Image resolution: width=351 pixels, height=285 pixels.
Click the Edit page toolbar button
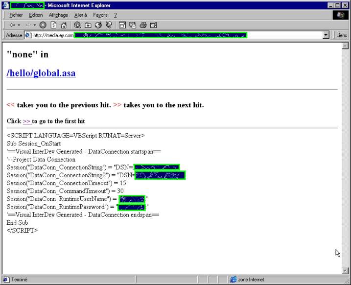pyautogui.click(x=154, y=25)
